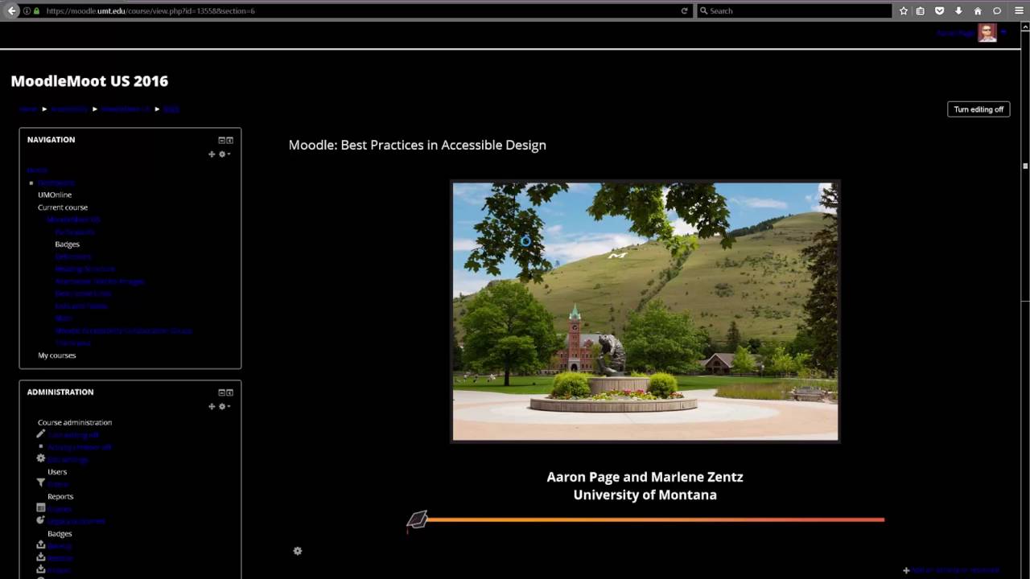Hide the Administration block
The width and height of the screenshot is (1030, 579).
pos(221,392)
